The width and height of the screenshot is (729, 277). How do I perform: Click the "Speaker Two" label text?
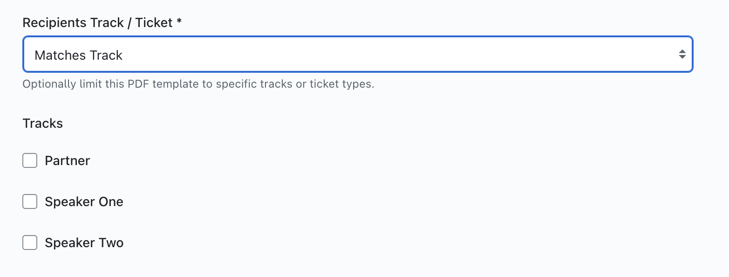84,243
